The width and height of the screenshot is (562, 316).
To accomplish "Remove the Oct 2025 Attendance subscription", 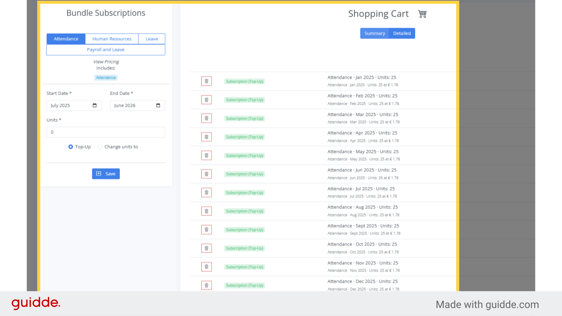I will coord(206,248).
